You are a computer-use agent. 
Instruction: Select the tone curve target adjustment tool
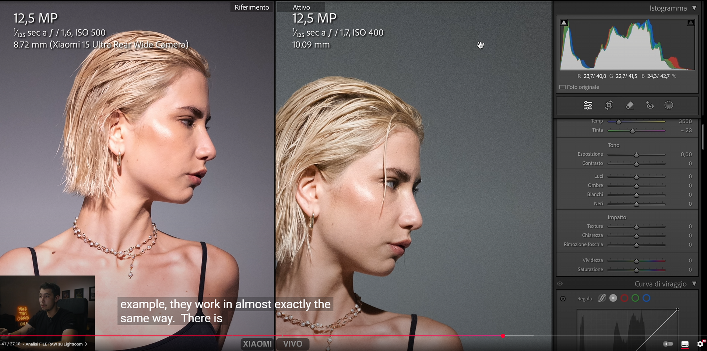(563, 298)
